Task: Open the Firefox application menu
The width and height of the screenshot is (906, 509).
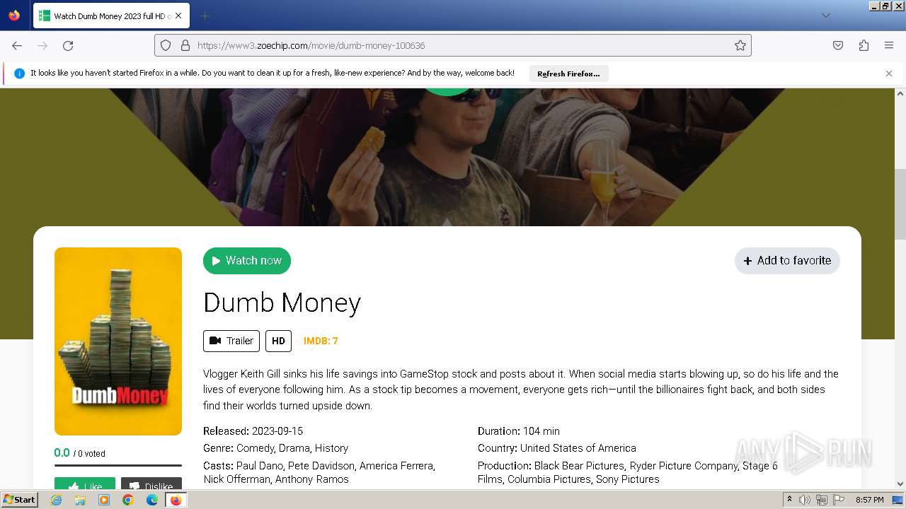Action: (x=889, y=45)
